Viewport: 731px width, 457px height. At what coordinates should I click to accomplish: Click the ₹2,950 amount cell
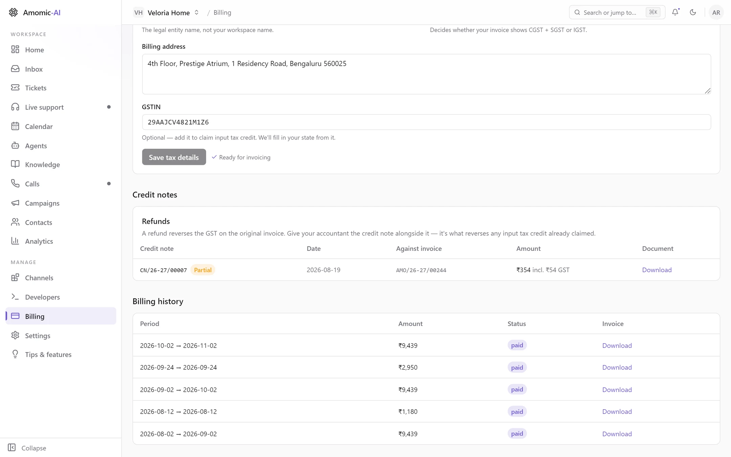(408, 367)
